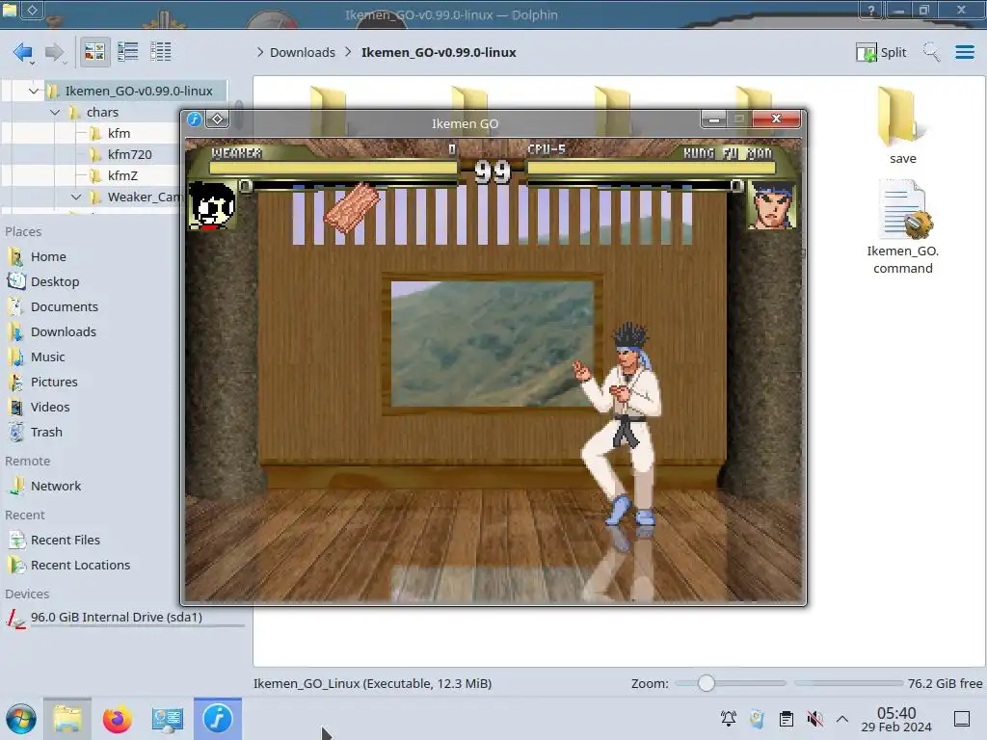Collapse the Ikemen_GO-v0.99.0-linux tree node
987x740 pixels.
(34, 91)
